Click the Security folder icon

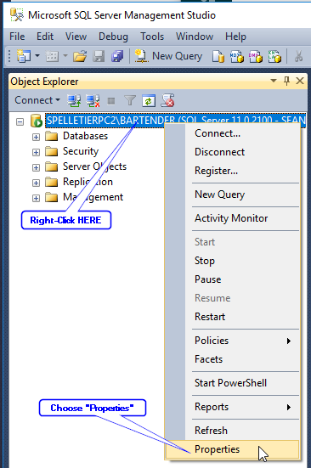pyautogui.click(x=51, y=152)
